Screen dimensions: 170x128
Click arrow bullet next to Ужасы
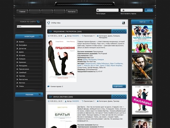point(17,86)
